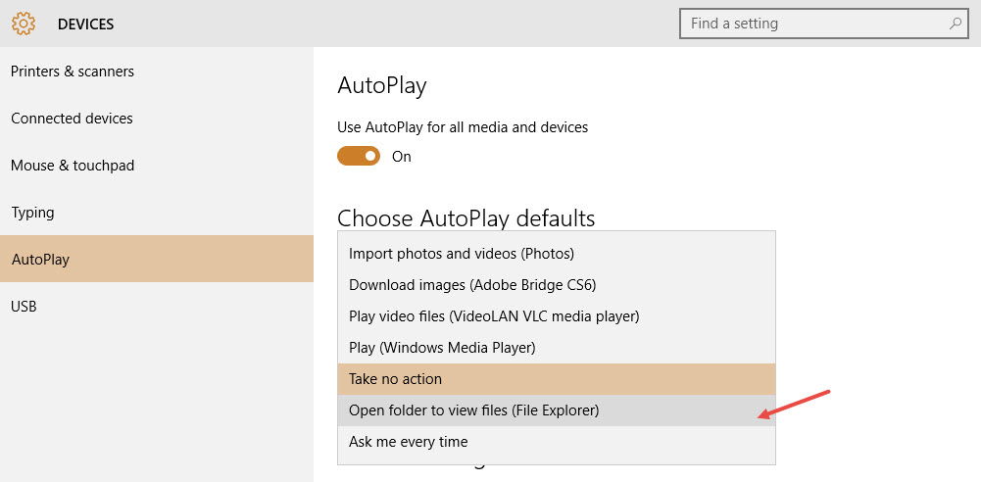981x482 pixels.
Task: Open Mouse & touchpad settings
Action: pyautogui.click(x=157, y=165)
